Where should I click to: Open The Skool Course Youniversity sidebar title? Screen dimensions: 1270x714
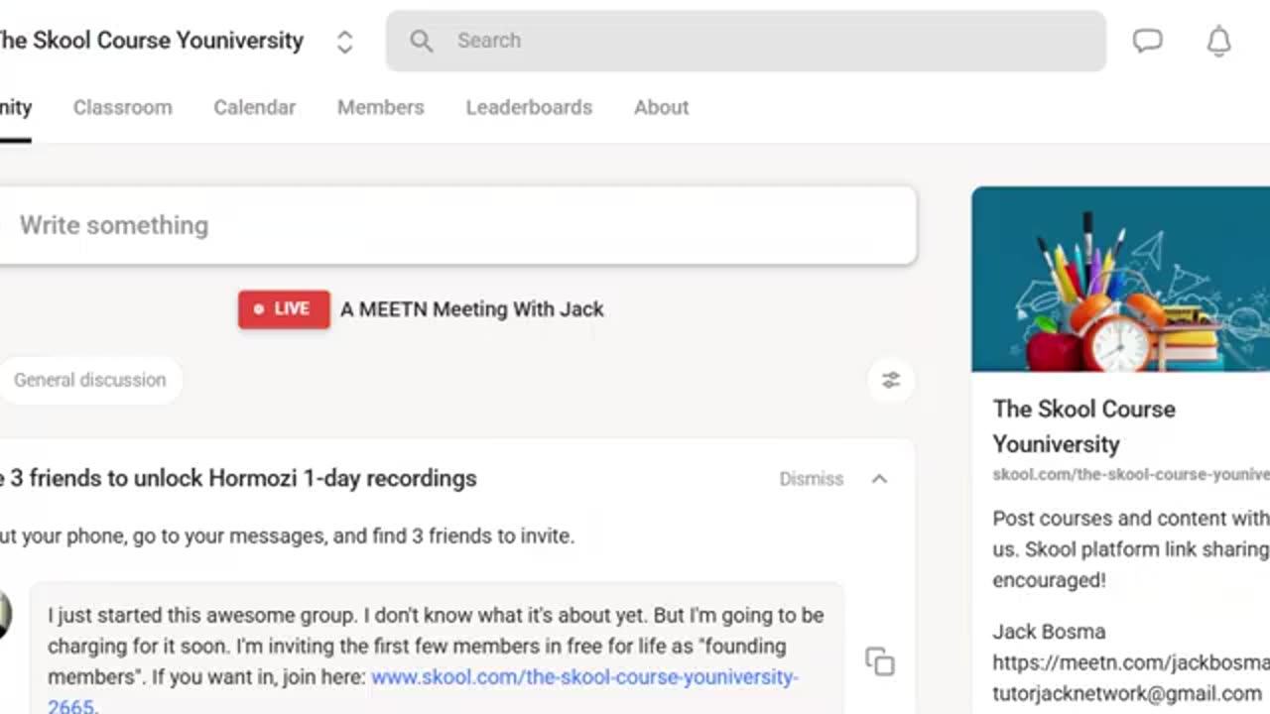point(1084,426)
